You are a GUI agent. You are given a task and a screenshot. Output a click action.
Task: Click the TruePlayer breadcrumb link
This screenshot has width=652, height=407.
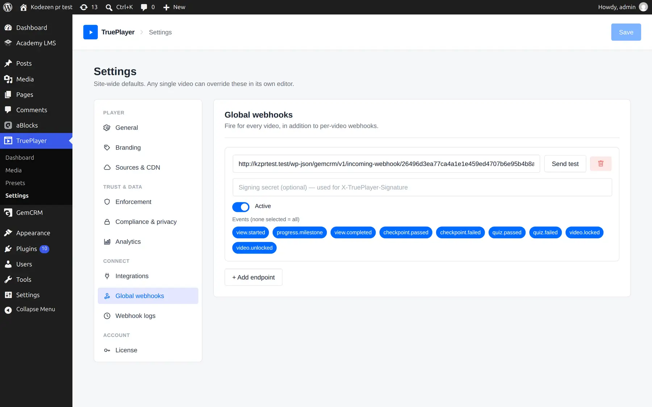pyautogui.click(x=118, y=32)
